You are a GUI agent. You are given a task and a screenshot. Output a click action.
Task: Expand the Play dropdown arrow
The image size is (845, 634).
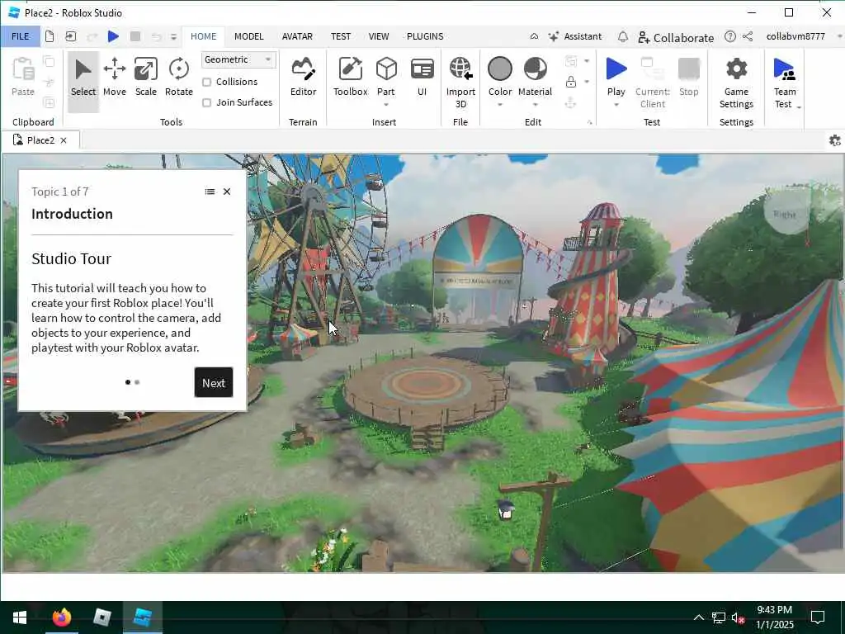coord(616,105)
